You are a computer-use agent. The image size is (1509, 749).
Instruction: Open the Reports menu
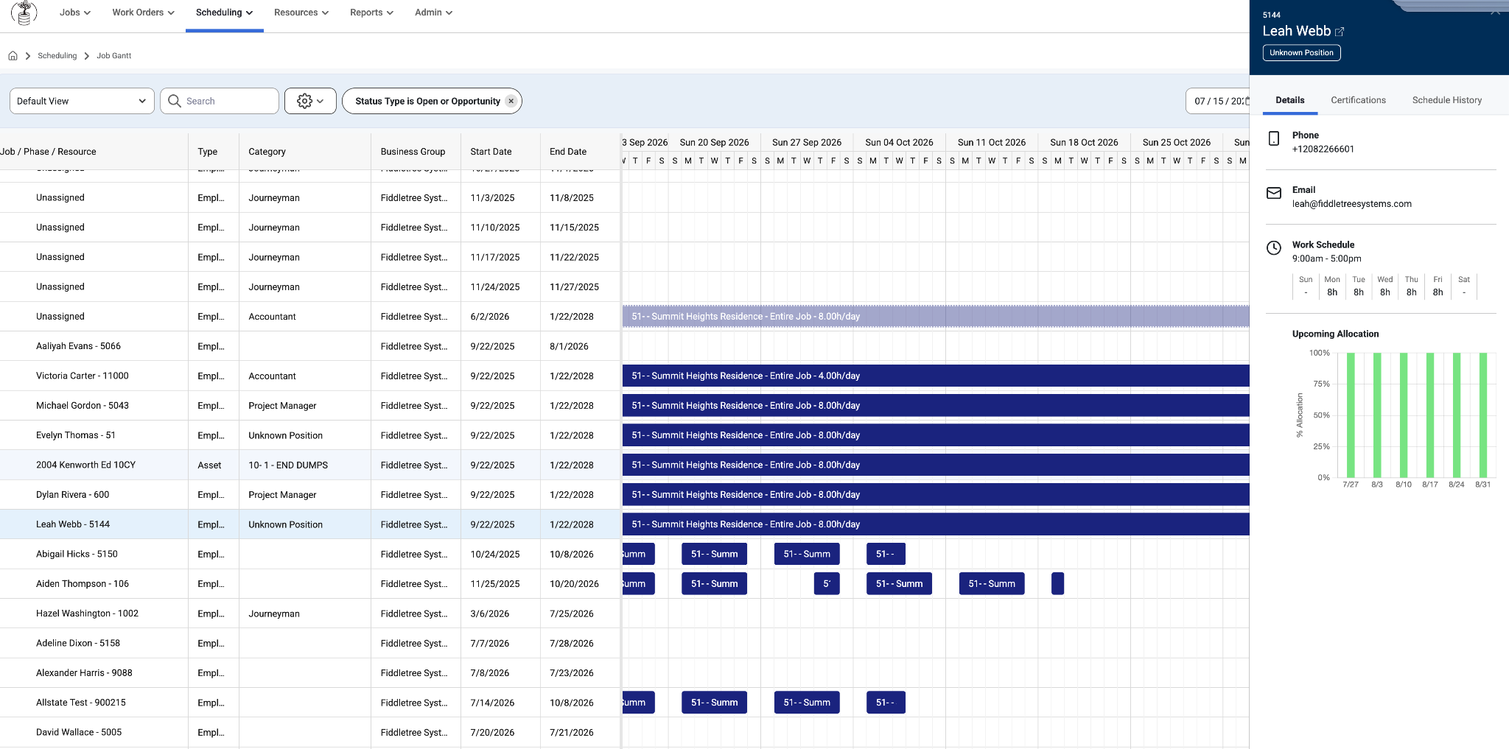tap(372, 13)
